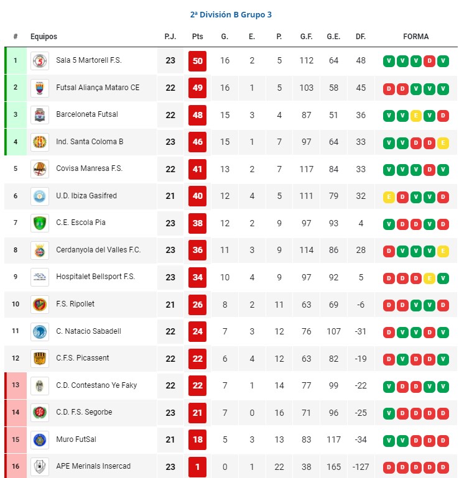Click Barceloneta Futsal's yellow E form badge
The image size is (459, 478).
[x=415, y=116]
